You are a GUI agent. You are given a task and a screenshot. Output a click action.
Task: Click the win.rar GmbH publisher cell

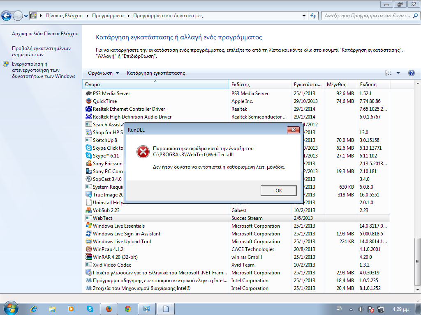[247, 257]
